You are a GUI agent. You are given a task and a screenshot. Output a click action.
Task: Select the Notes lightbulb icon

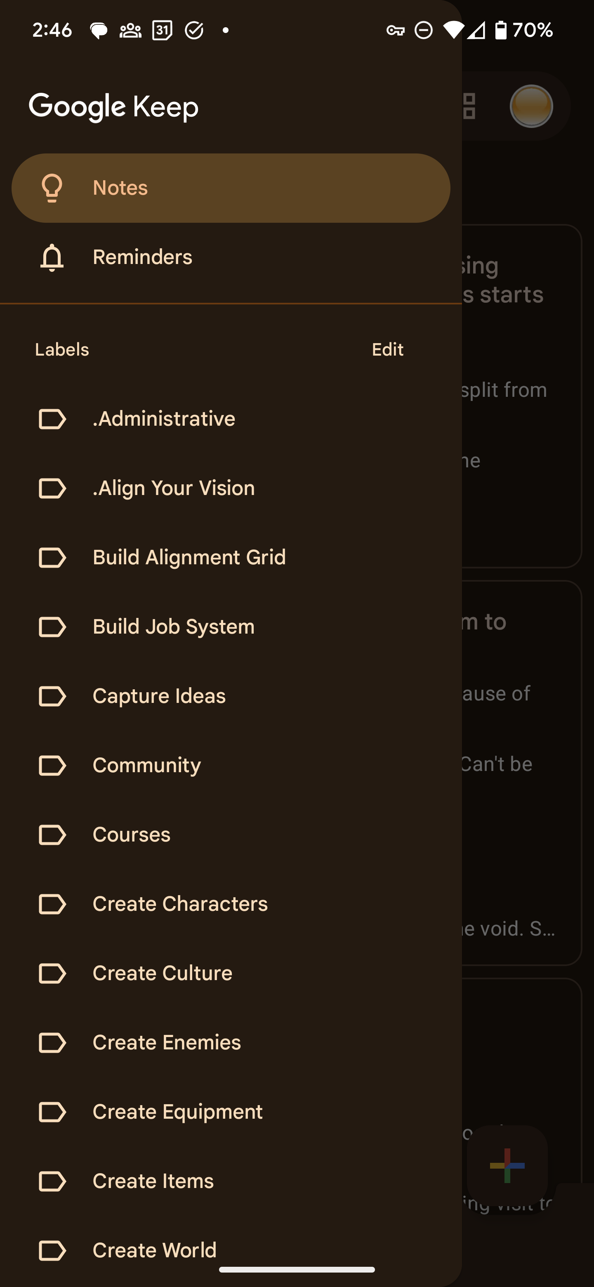(x=52, y=189)
